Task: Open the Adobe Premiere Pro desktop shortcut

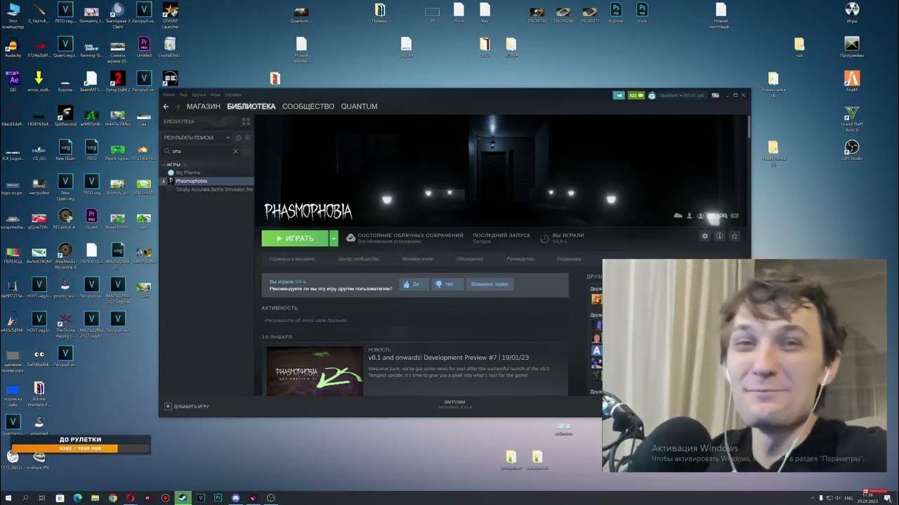Action: click(39, 394)
